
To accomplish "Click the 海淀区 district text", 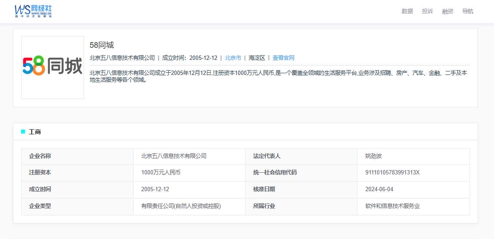I will point(257,58).
